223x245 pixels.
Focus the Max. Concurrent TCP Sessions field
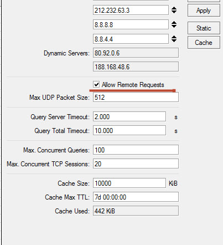click(x=136, y=164)
